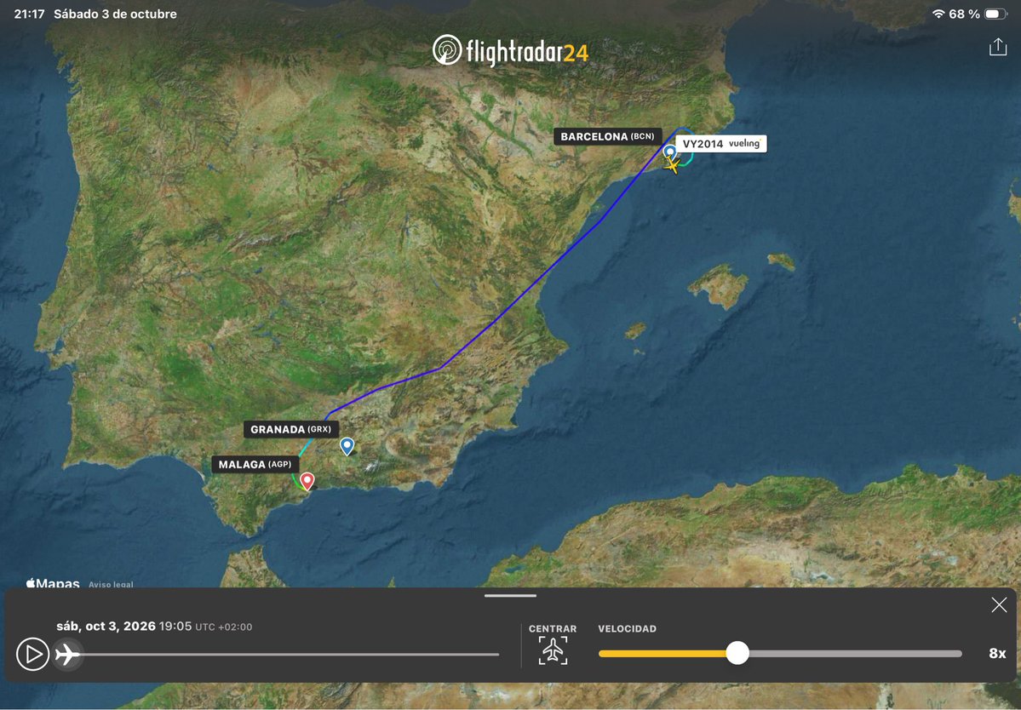Click the playback timeline track

point(284,655)
